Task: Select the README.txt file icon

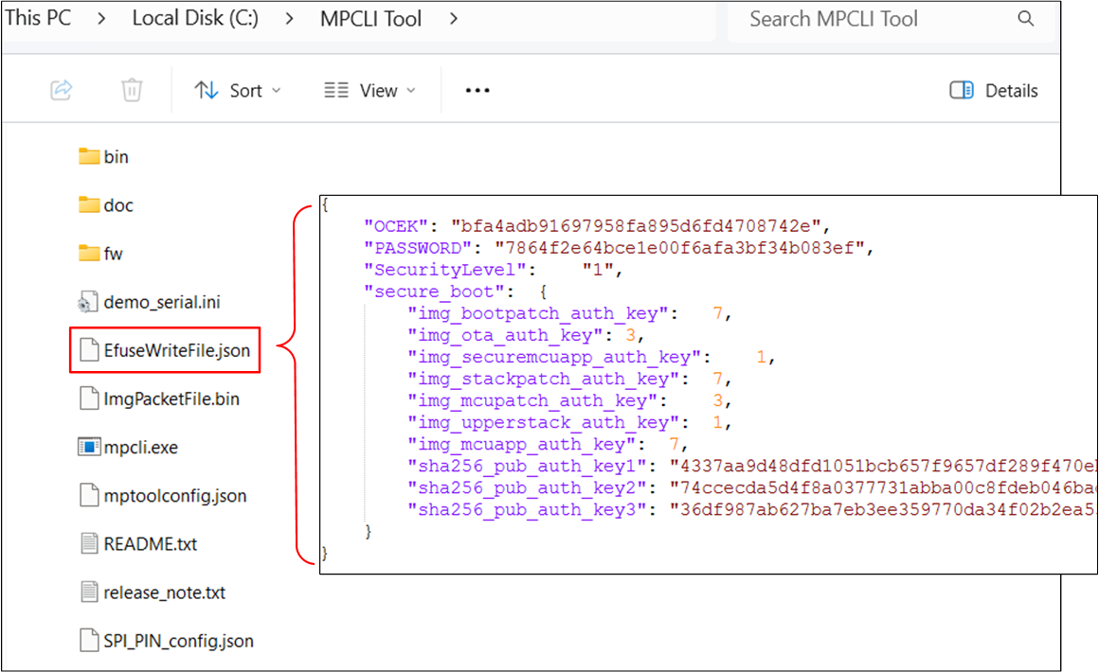Action: click(x=89, y=544)
